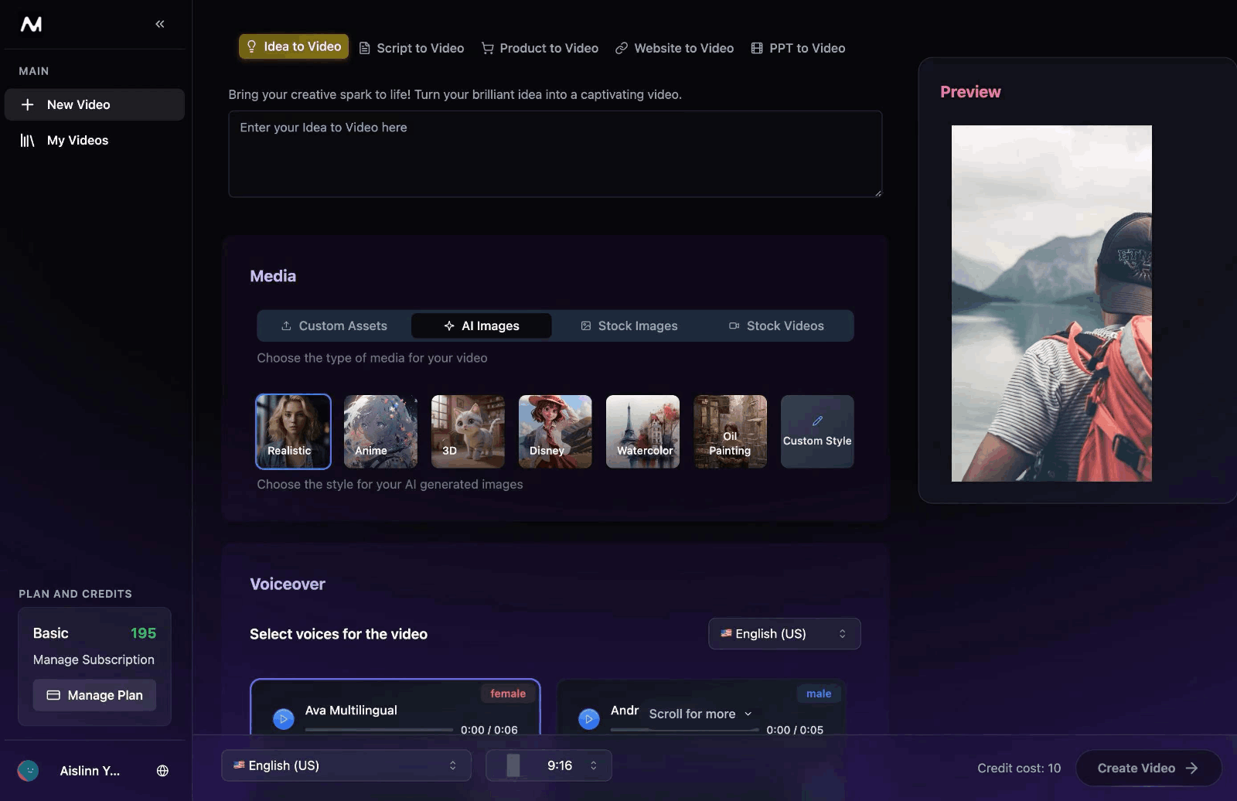This screenshot has height=801, width=1237.
Task: Choose the 3D image style
Action: pyautogui.click(x=468, y=431)
